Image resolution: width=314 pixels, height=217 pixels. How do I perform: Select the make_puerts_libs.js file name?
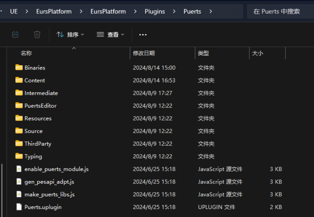pyautogui.click(x=50, y=194)
